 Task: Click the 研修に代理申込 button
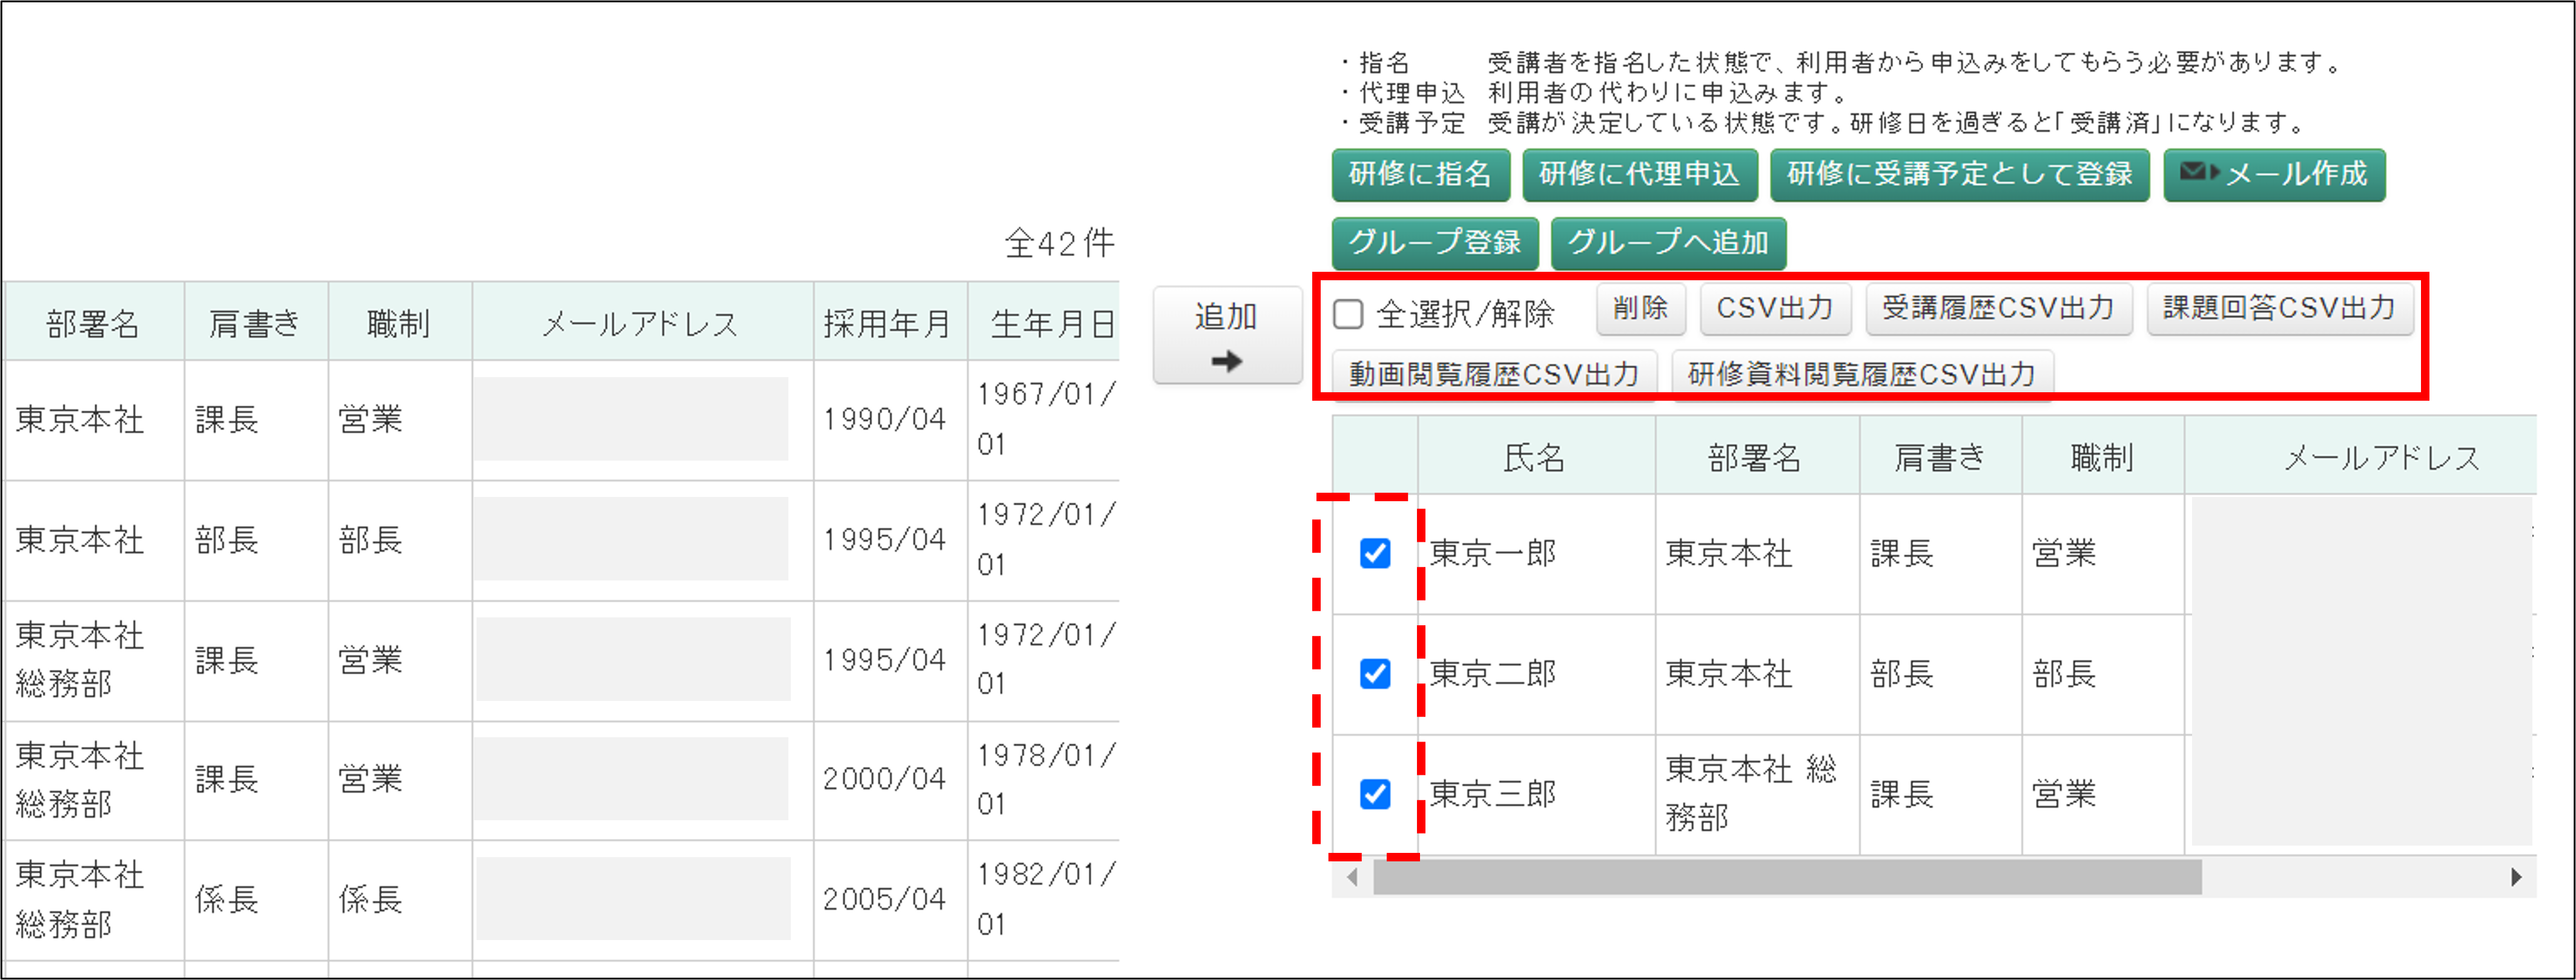1639,175
